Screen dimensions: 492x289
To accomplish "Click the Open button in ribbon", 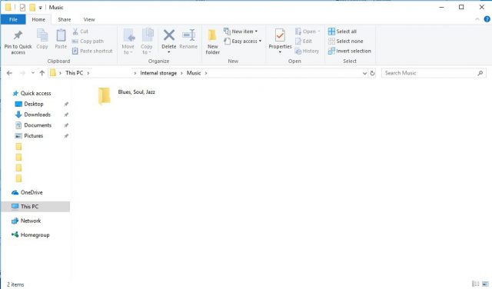I will click(307, 32).
